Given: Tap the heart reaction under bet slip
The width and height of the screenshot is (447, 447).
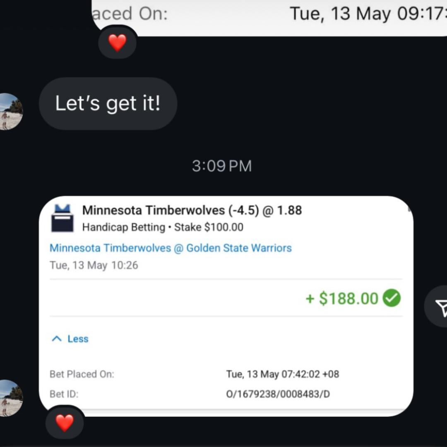Looking at the screenshot, I should click(65, 423).
